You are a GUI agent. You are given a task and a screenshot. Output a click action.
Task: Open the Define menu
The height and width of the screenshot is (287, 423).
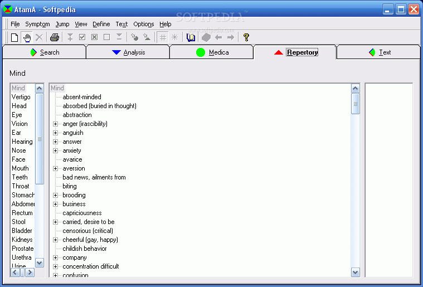click(x=101, y=24)
